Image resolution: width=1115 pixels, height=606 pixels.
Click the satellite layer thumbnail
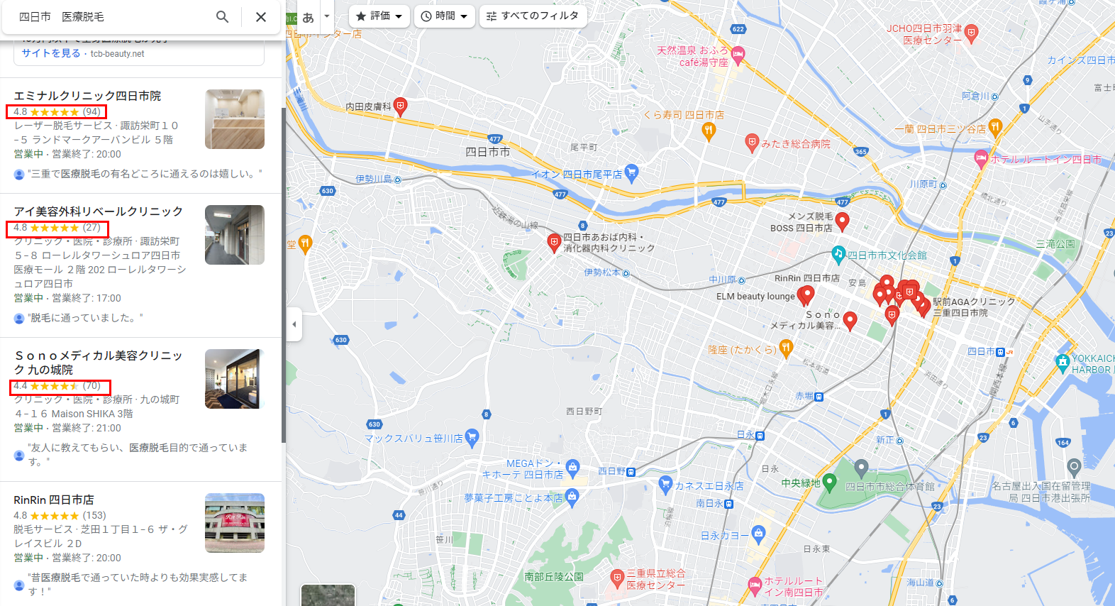tap(328, 595)
